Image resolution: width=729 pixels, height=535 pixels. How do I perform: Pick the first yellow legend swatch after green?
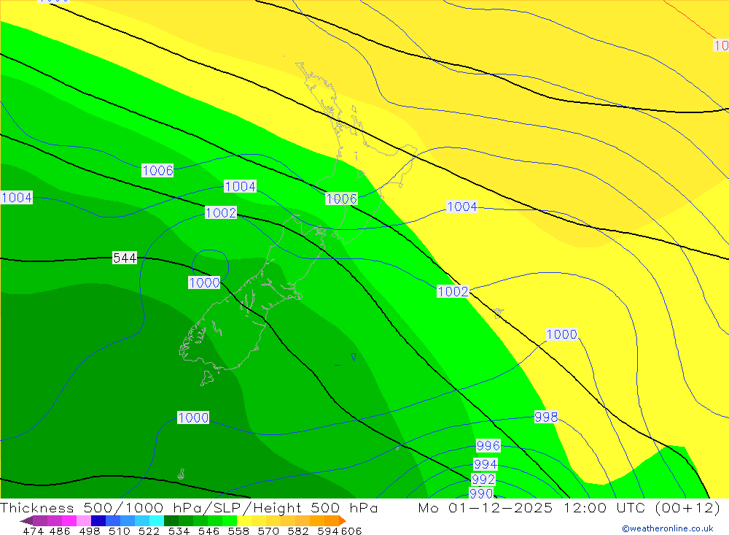tap(244, 520)
